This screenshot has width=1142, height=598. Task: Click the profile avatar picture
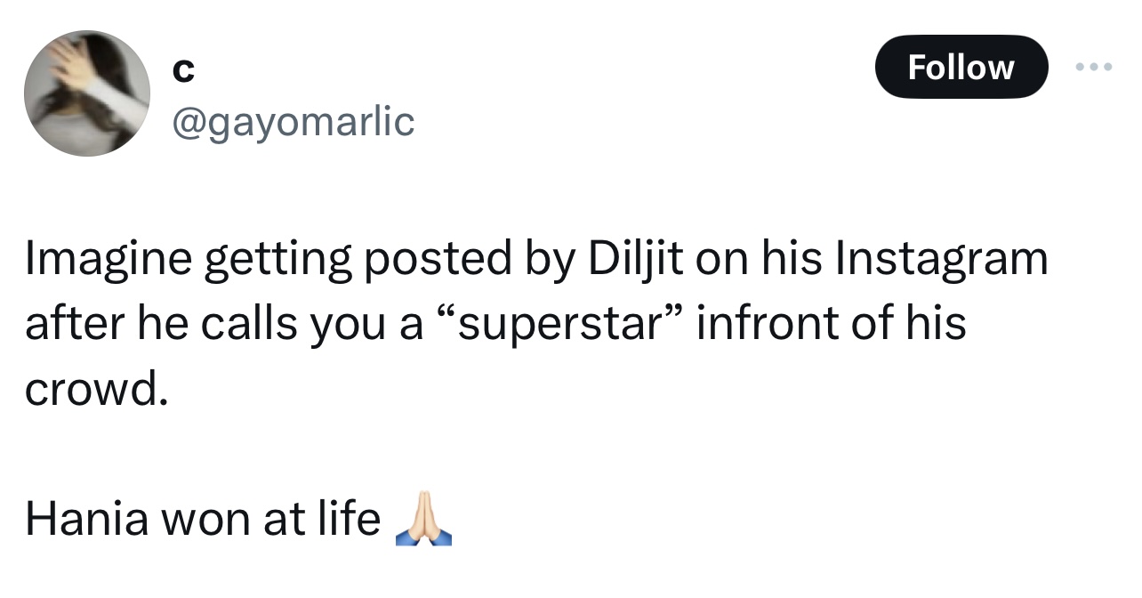point(86,93)
